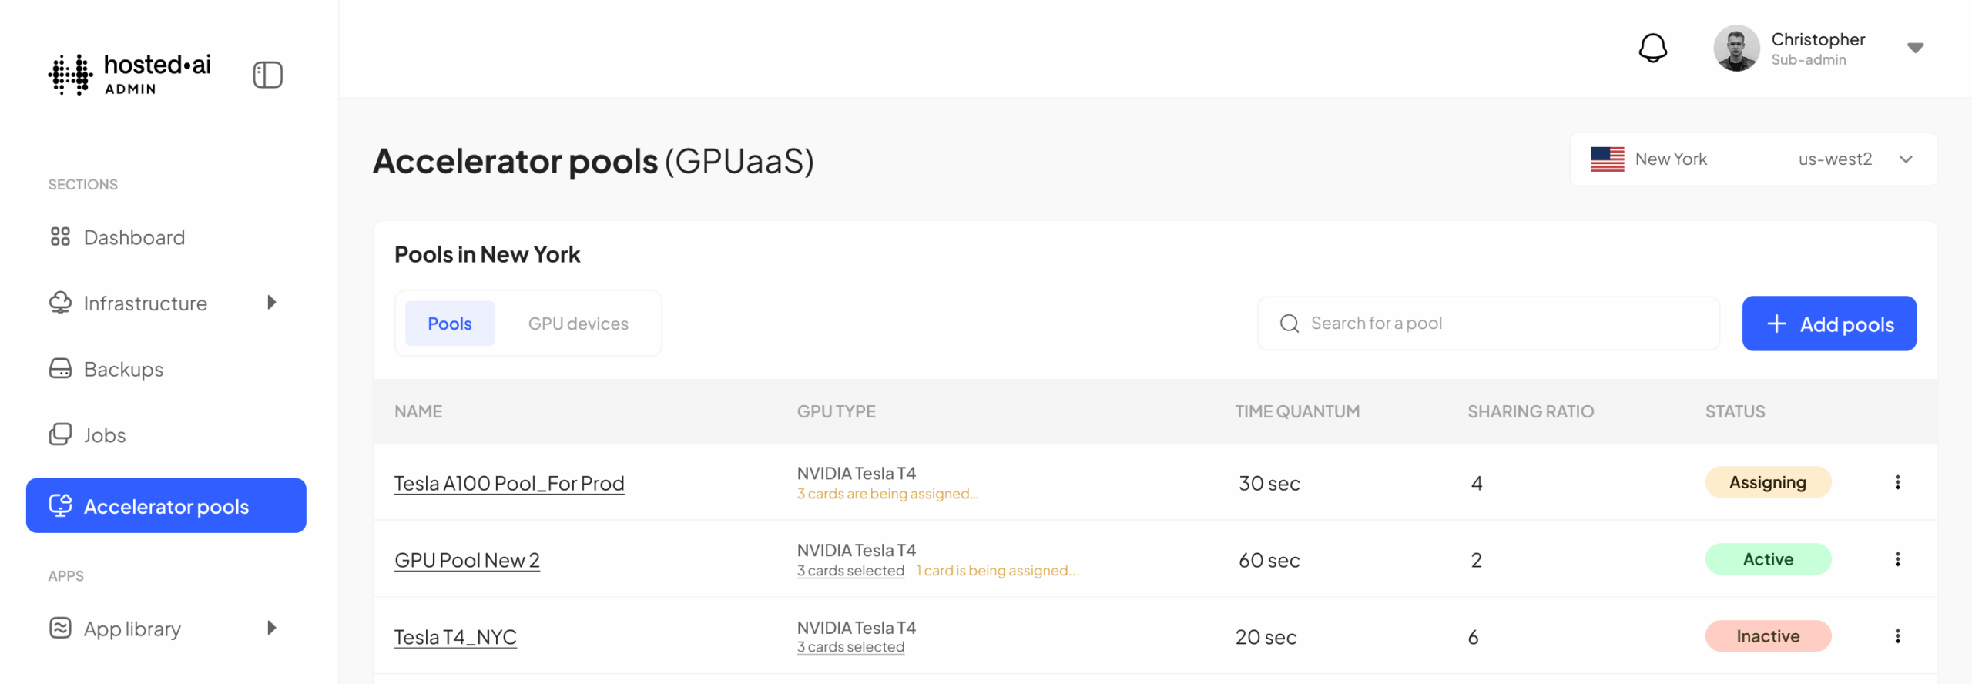Open the Christopher account menu arrow
This screenshot has height=684, width=1972.
tap(1915, 48)
